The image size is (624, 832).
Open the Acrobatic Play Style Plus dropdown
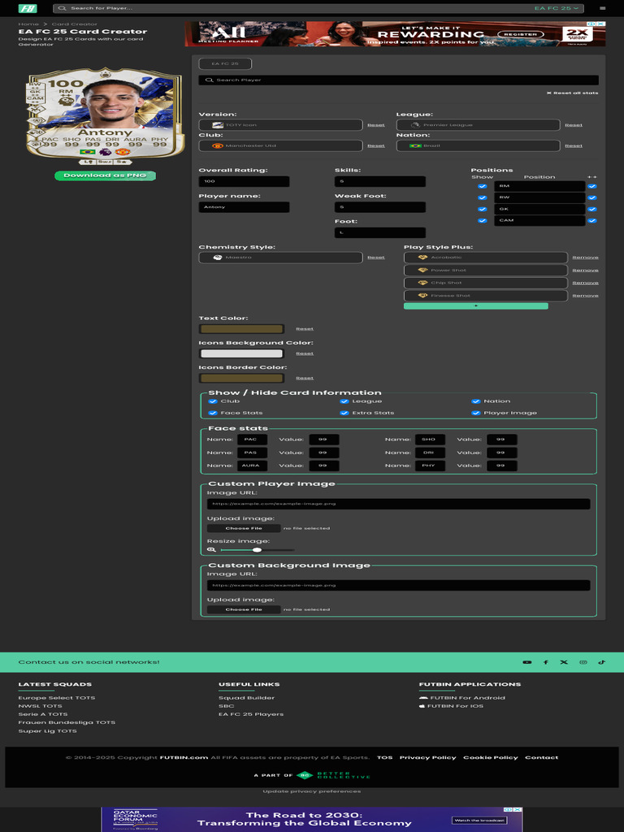pyautogui.click(x=486, y=258)
